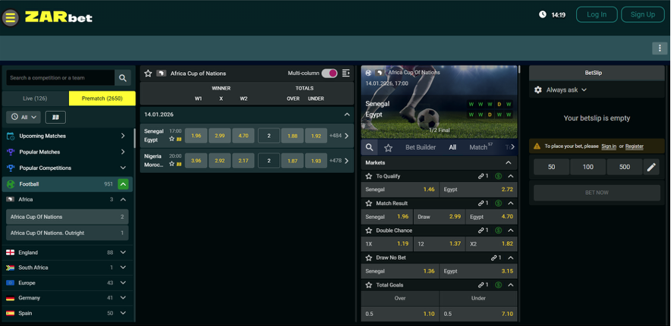Open Bet Builder icon for Nigeria match
Screen dimensions: 671x326
click(179, 164)
